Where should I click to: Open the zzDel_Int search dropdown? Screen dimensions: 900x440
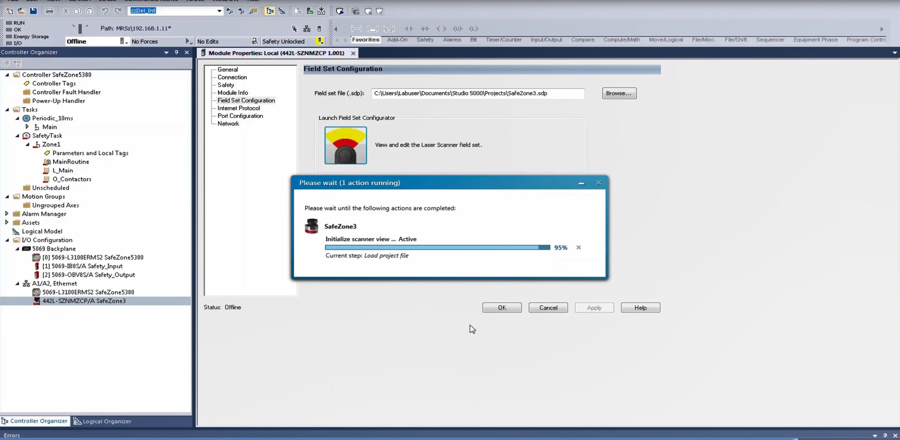[219, 11]
